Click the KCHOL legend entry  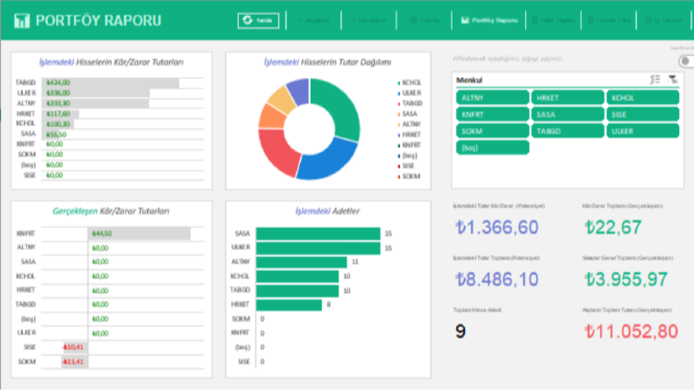[410, 83]
